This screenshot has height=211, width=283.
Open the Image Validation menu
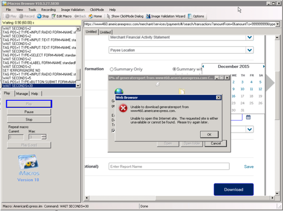[72, 10]
